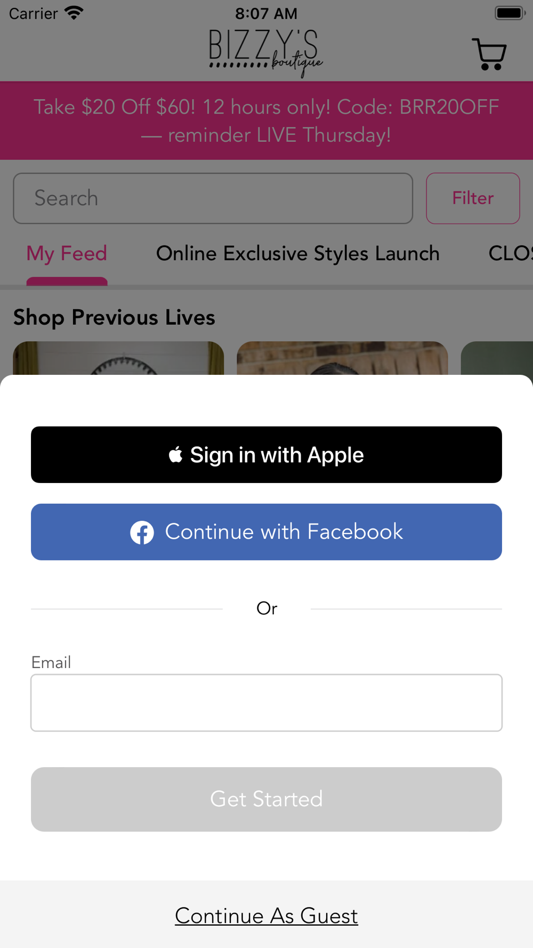Check the Wi-Fi status icon

pos(74,13)
